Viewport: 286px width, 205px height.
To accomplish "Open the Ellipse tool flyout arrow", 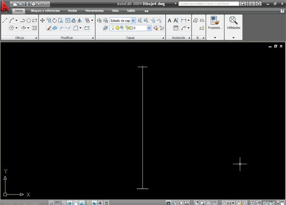I will (x=28, y=28).
